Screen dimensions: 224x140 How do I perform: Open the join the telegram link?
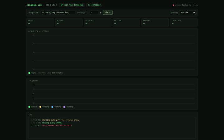72,5
